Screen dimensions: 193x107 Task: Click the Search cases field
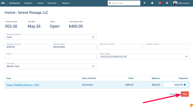[x=124, y=3]
